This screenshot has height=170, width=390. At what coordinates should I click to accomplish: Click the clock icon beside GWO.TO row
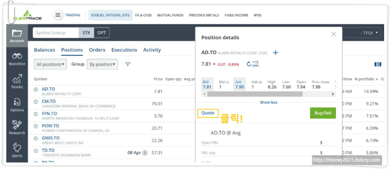coord(36,138)
